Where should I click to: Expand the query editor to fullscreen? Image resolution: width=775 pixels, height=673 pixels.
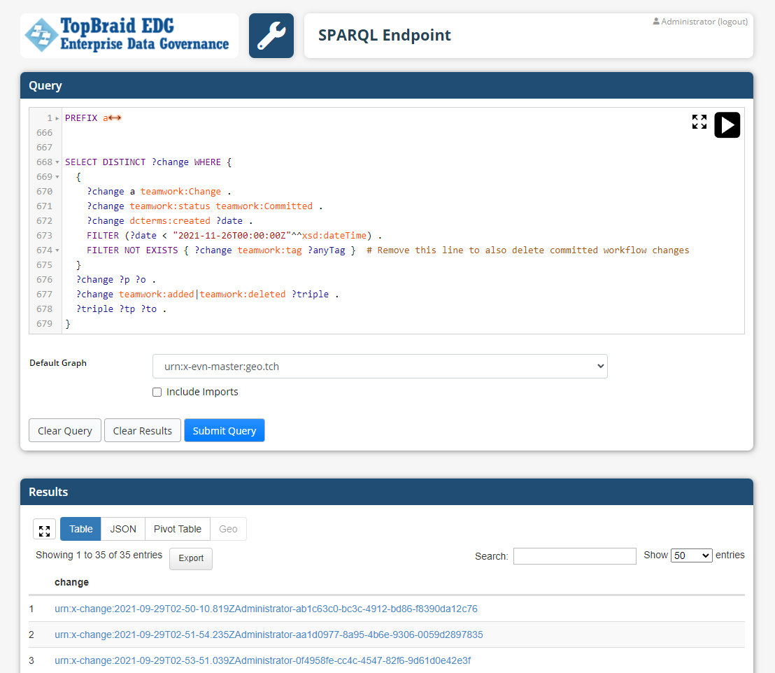click(x=699, y=121)
